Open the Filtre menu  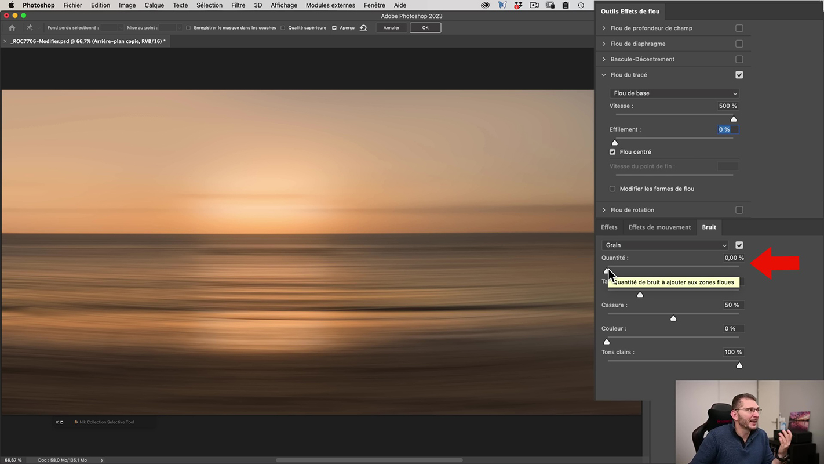(238, 5)
